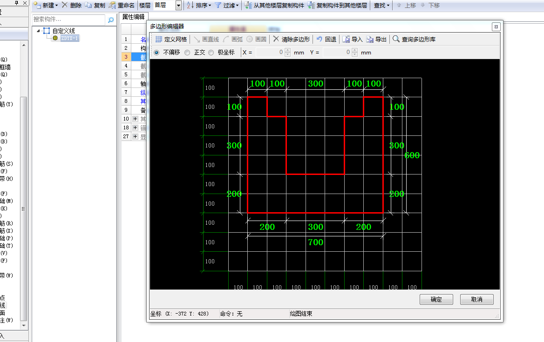The width and height of the screenshot is (544, 342).
Task: Click the 复制 copy icon
Action: pyautogui.click(x=88, y=5)
